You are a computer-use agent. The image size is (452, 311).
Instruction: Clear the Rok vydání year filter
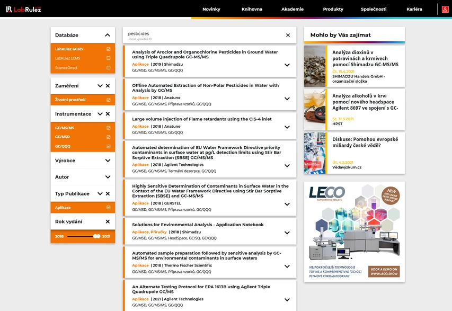click(108, 222)
